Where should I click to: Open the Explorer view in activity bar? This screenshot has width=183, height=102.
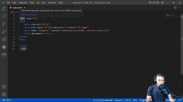[4, 8]
